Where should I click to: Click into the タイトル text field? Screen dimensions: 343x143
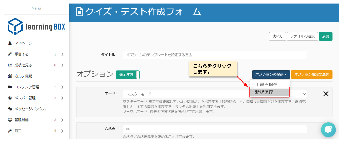215,55
